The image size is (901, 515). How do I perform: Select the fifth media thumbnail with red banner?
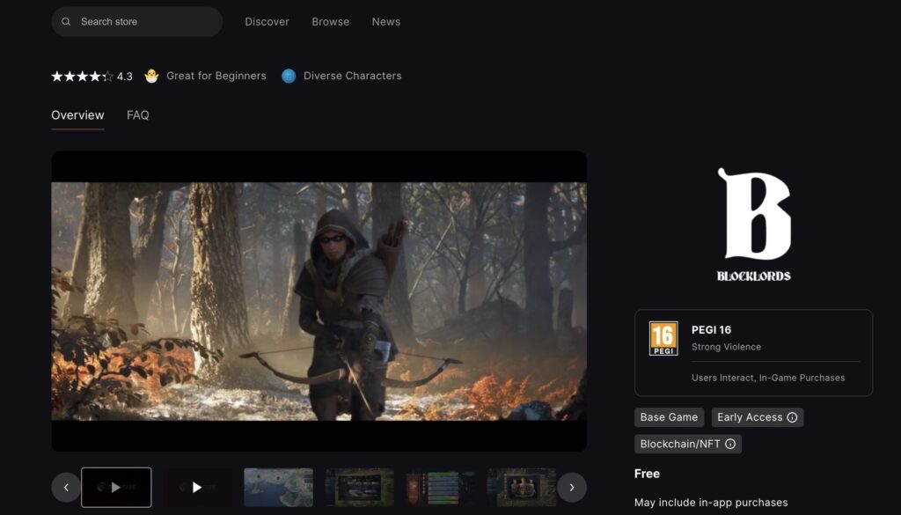pyautogui.click(x=441, y=488)
